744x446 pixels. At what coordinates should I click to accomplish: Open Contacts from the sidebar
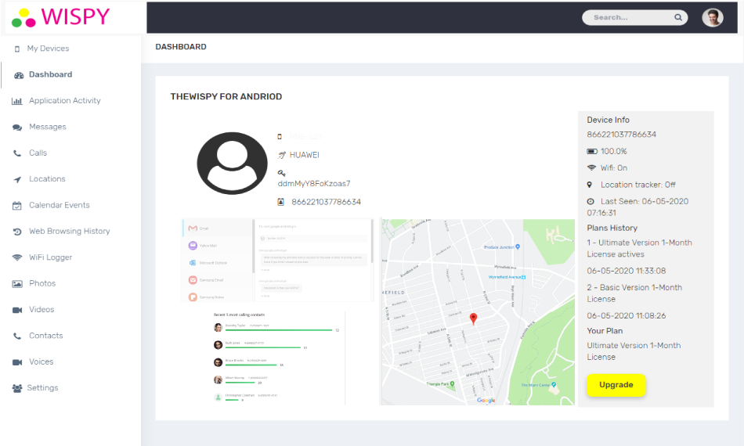(45, 336)
